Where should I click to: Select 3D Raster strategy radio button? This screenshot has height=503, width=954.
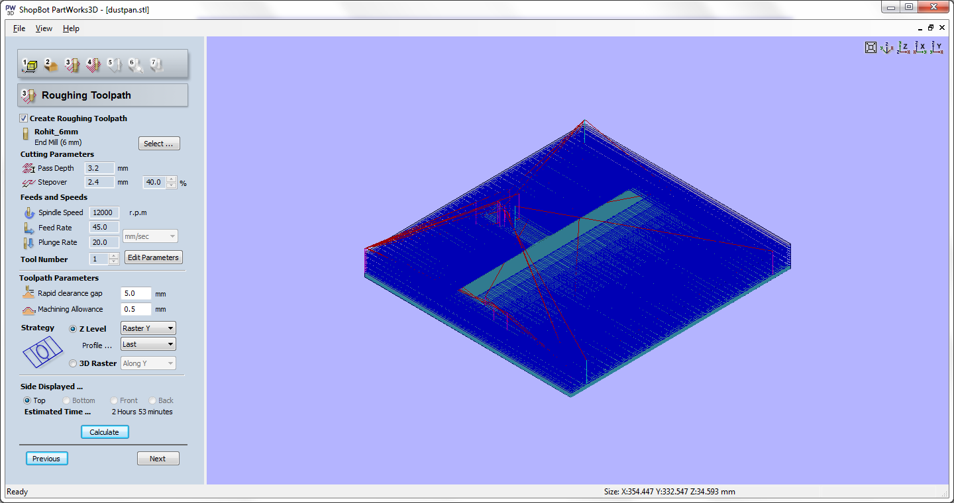(73, 363)
